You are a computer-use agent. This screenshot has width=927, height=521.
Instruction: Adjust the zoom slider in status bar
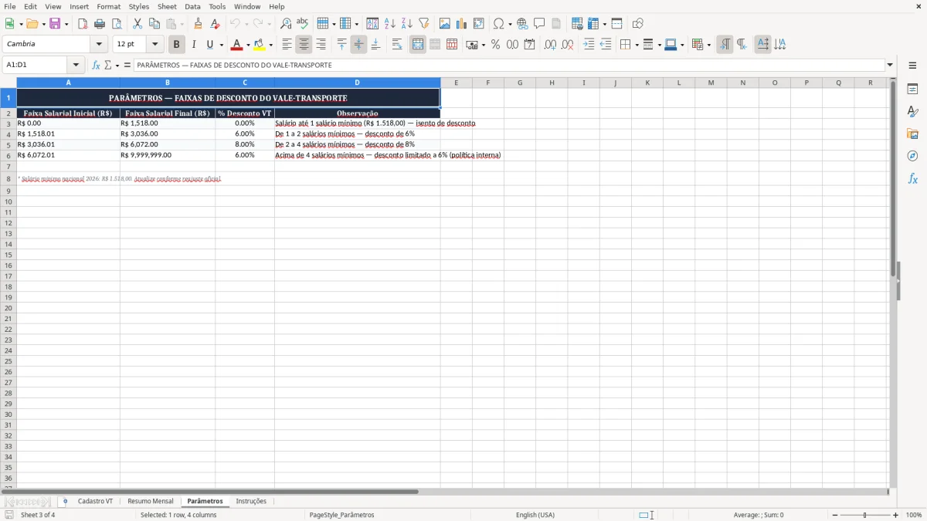pyautogui.click(x=865, y=515)
